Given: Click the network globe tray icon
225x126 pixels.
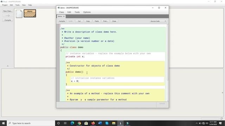Looking at the screenshot, I should pyautogui.click(x=203, y=123).
